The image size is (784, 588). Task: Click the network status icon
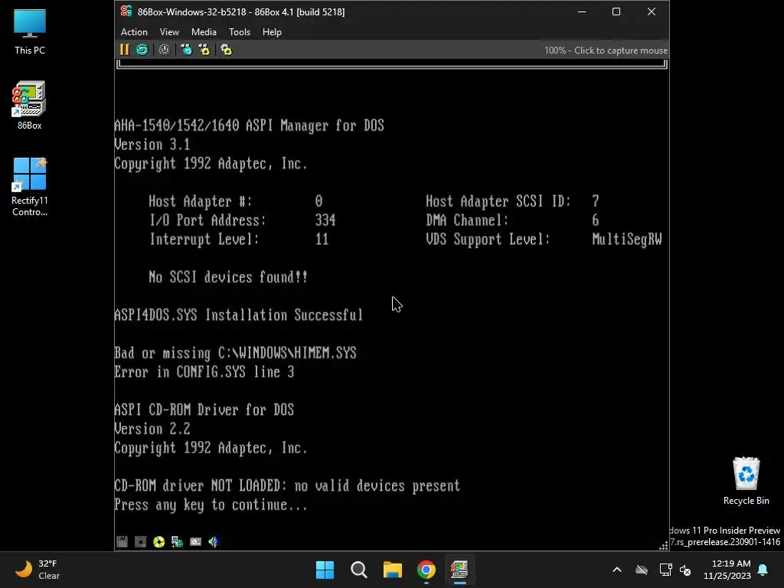(x=177, y=541)
